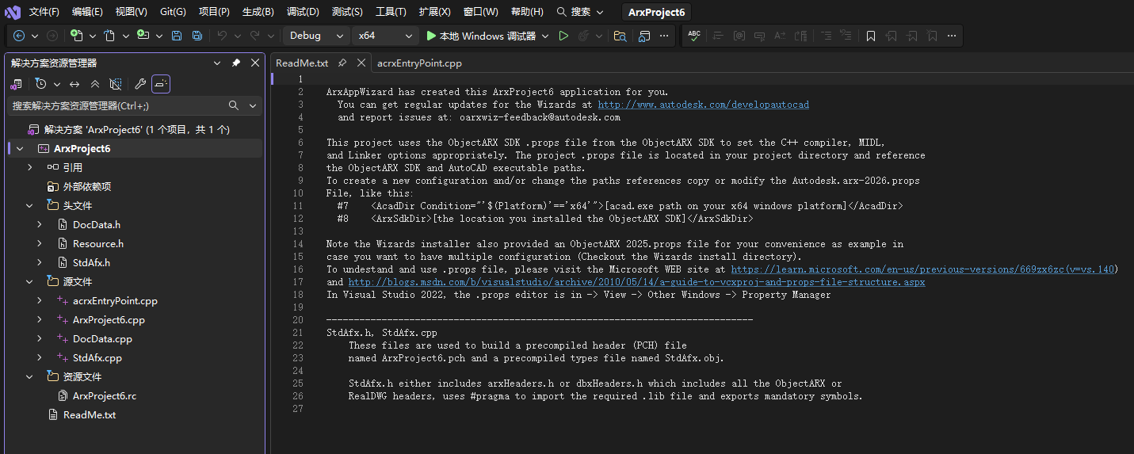
Task: Expand the acrxEntryPoint.cpp tree node
Action: pos(39,301)
